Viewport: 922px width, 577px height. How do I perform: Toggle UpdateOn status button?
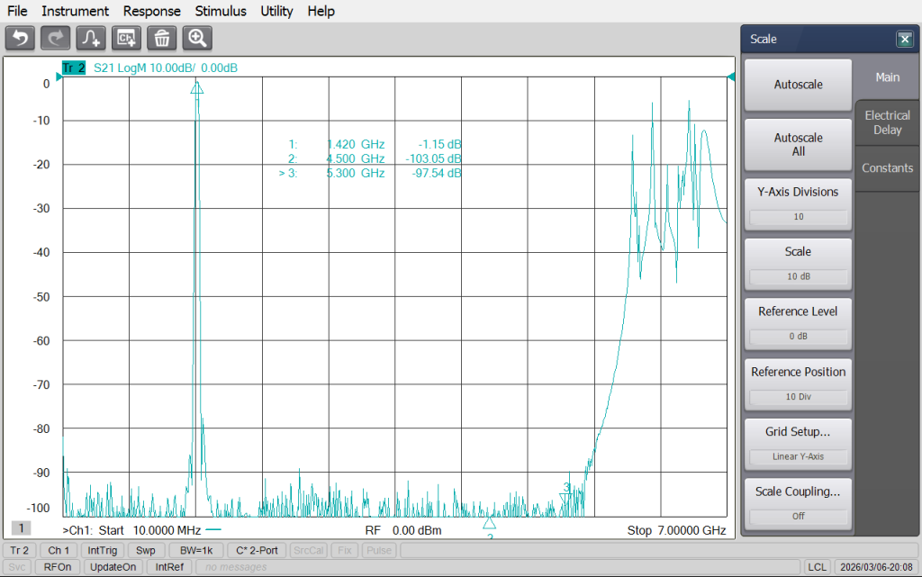point(113,567)
